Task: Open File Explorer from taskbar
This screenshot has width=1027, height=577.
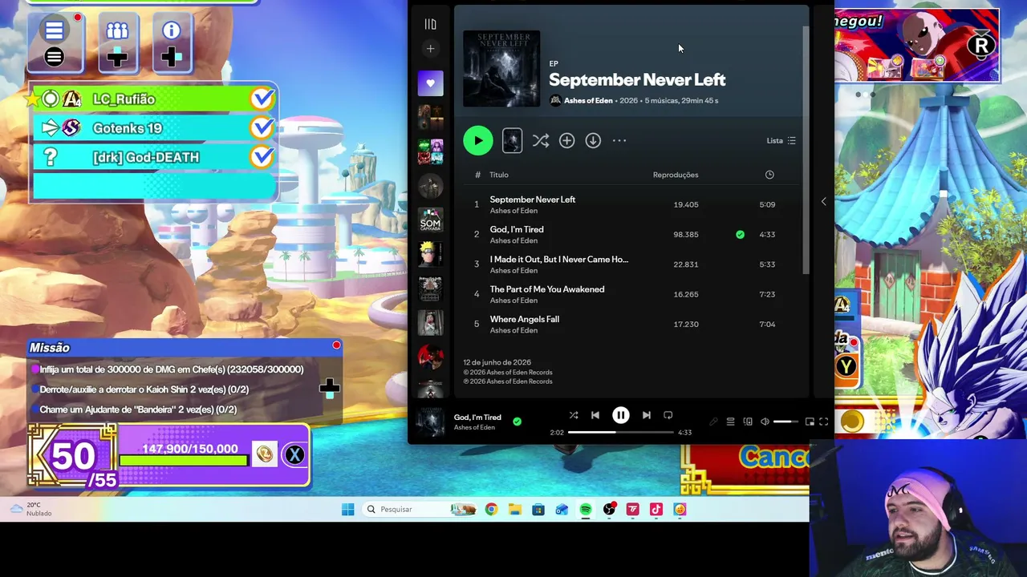Action: [515, 510]
